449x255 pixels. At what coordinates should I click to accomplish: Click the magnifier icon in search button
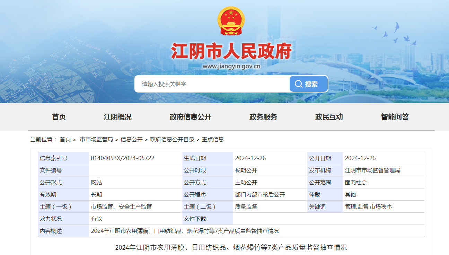coord(298,84)
